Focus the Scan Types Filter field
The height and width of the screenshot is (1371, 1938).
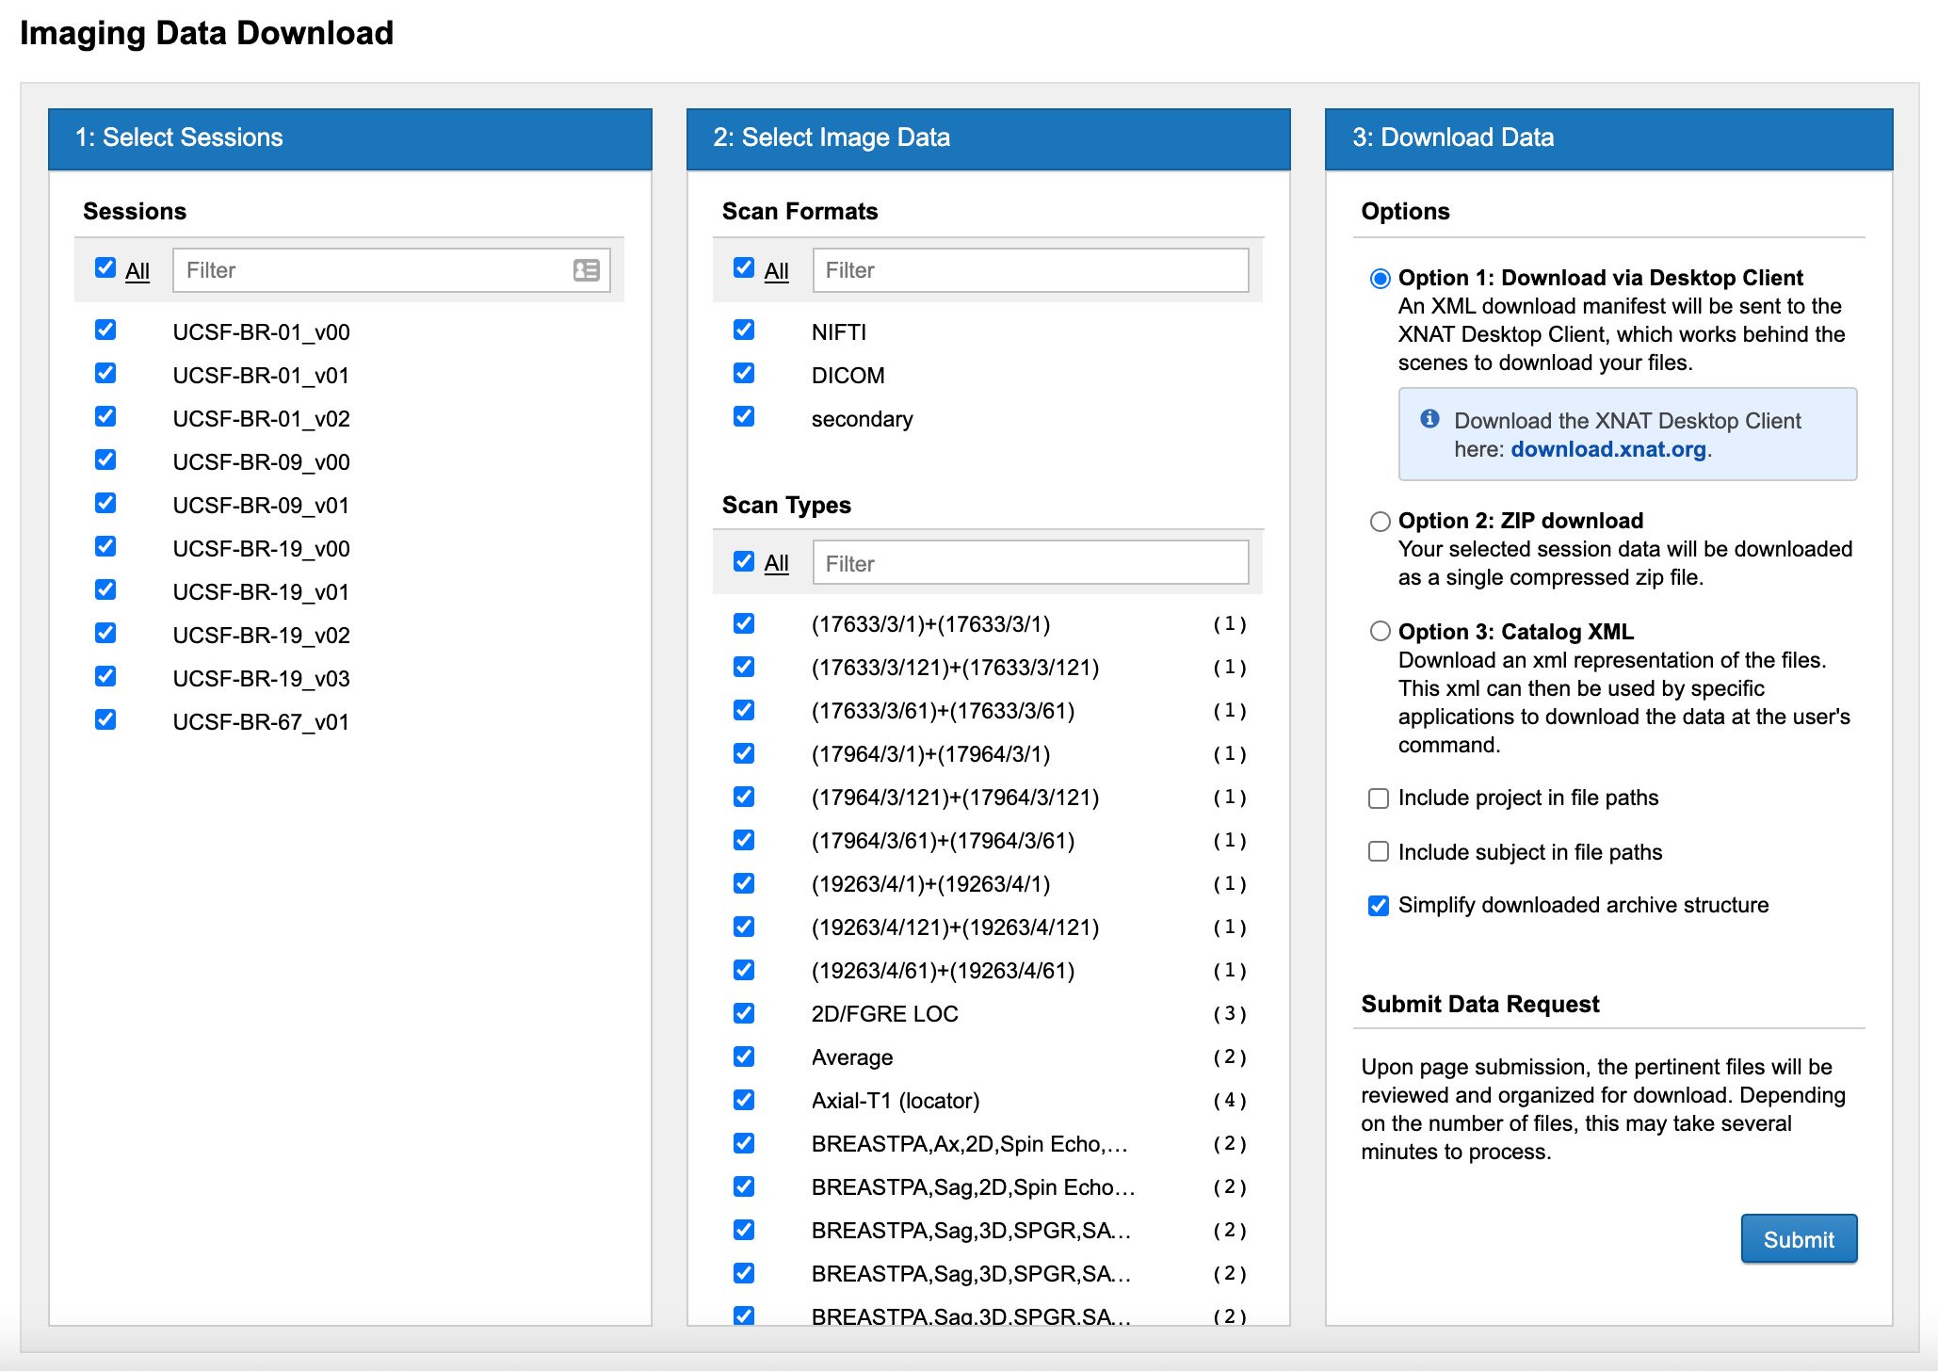click(1029, 563)
